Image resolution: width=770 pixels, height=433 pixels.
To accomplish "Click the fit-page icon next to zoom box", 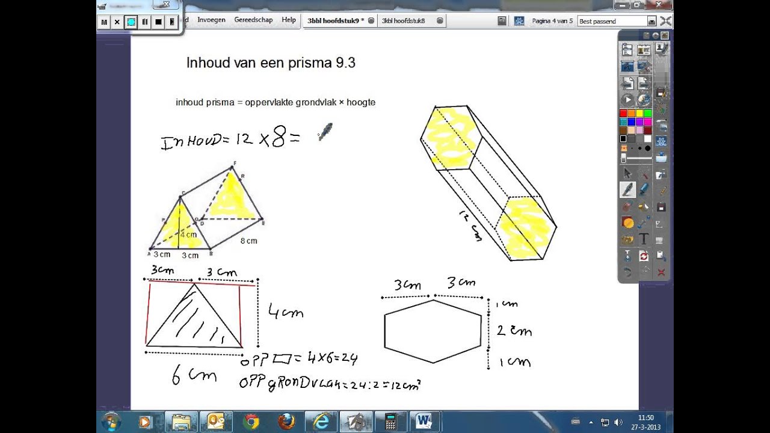I will 665,20.
